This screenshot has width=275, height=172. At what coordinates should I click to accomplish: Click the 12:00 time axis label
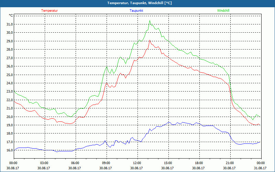point(138,163)
